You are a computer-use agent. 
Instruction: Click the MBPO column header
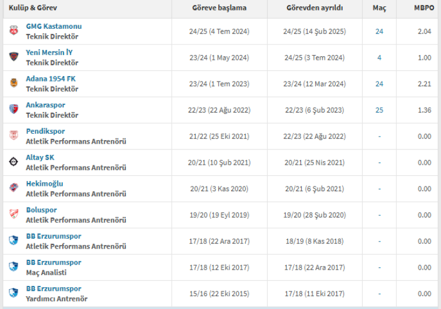pos(424,8)
